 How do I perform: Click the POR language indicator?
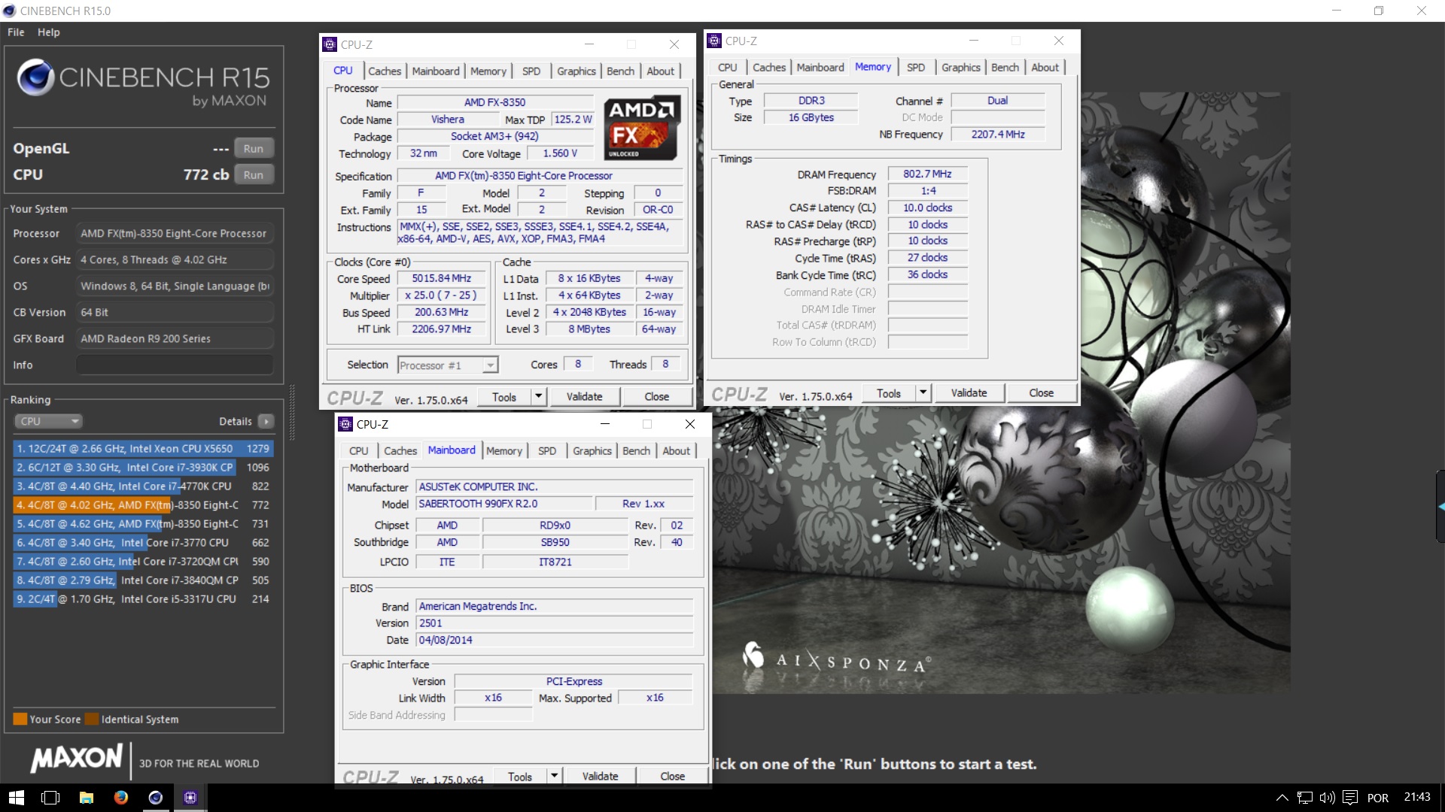(1377, 798)
